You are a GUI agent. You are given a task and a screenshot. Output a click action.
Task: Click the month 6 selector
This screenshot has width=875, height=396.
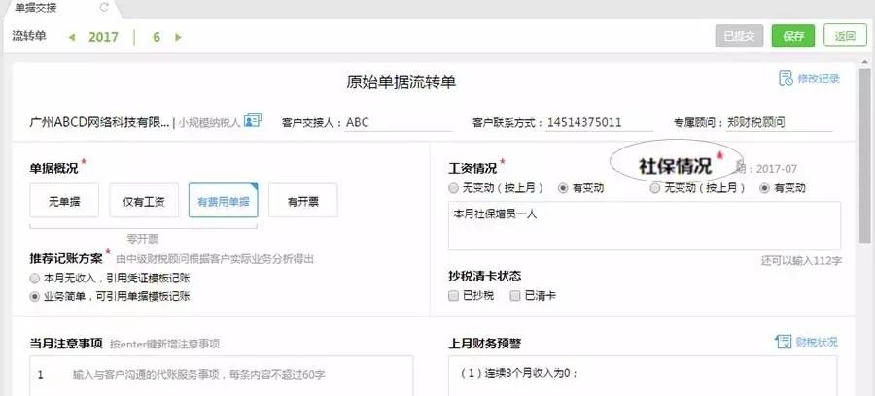tap(157, 37)
